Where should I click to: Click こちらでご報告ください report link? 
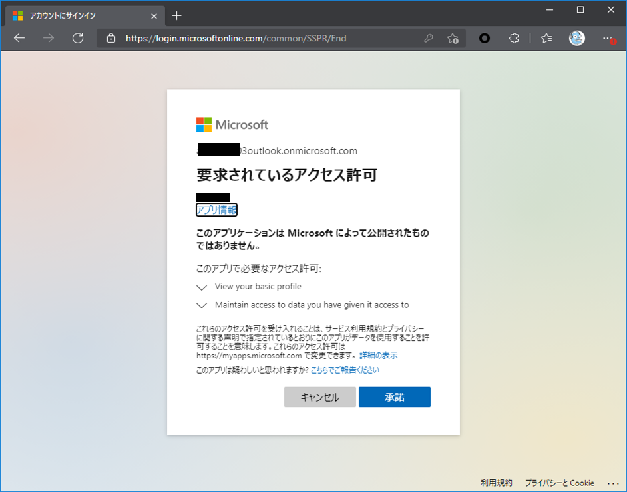tap(345, 370)
